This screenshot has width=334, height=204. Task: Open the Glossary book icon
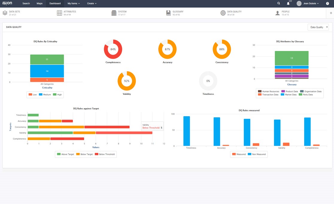tap(168, 13)
